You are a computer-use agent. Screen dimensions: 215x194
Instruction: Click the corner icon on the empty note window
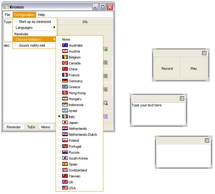(x=207, y=140)
